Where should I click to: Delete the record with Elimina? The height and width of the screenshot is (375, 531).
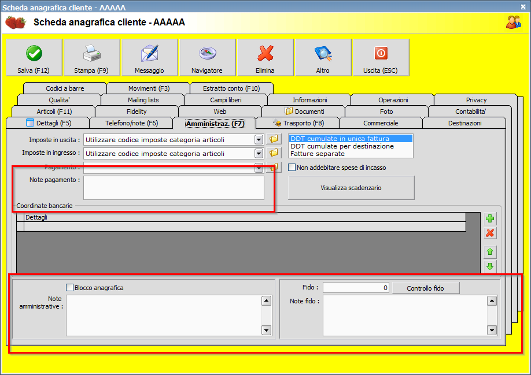265,57
